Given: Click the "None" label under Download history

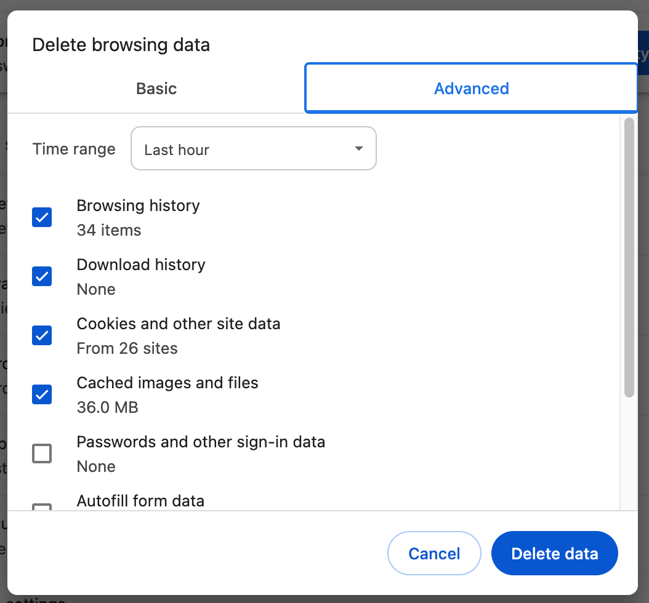Looking at the screenshot, I should pyautogui.click(x=96, y=289).
